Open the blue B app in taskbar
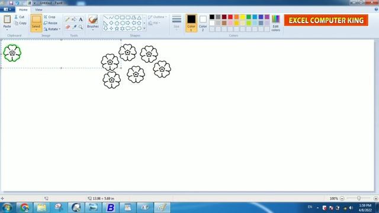The width and height of the screenshot is (379, 213). [x=111, y=208]
